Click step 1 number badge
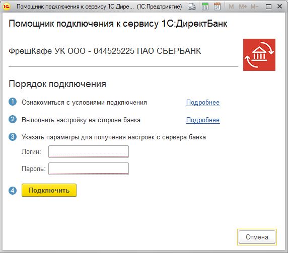288x253 pixels. click(13, 102)
